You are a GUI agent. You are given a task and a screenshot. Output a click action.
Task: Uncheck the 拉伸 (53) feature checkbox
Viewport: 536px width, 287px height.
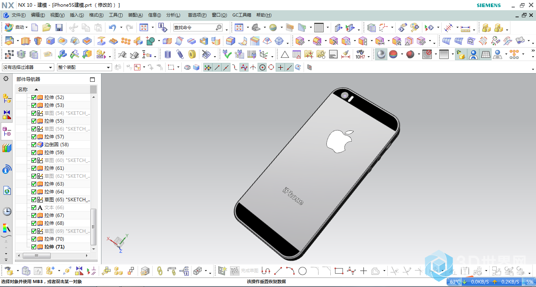click(34, 105)
